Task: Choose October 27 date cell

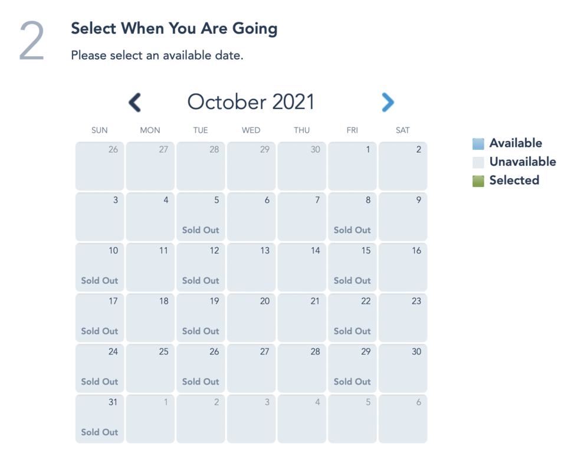Action: click(x=251, y=368)
